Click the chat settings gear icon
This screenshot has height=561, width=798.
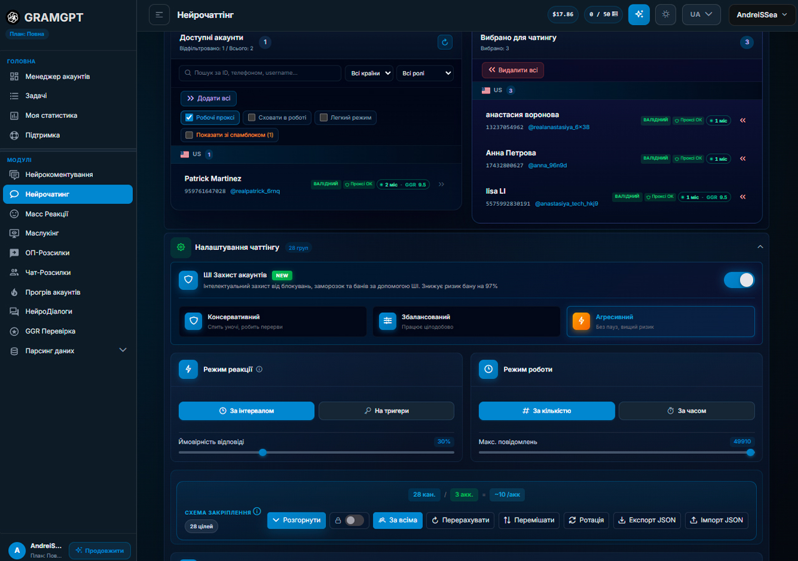pos(181,247)
